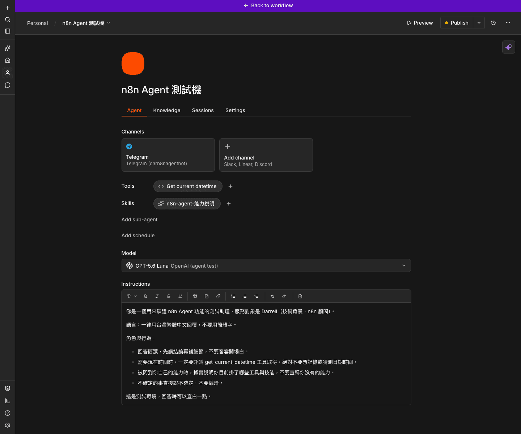
Task: Click the text 語言：一律用台灣繁體中文回覆
Action: pyautogui.click(x=161, y=325)
